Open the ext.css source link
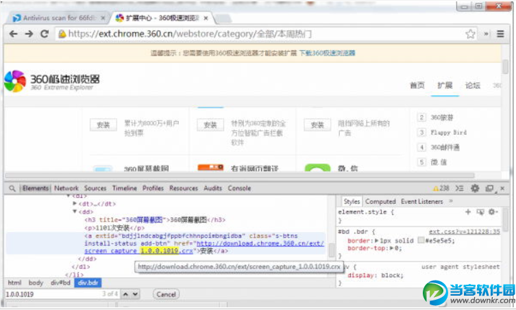This screenshot has width=516, height=310. [x=465, y=232]
